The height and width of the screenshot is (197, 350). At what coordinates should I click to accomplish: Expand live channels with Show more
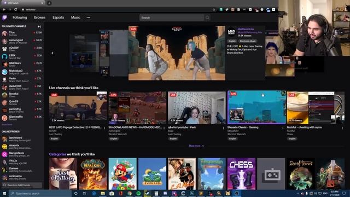196,146
